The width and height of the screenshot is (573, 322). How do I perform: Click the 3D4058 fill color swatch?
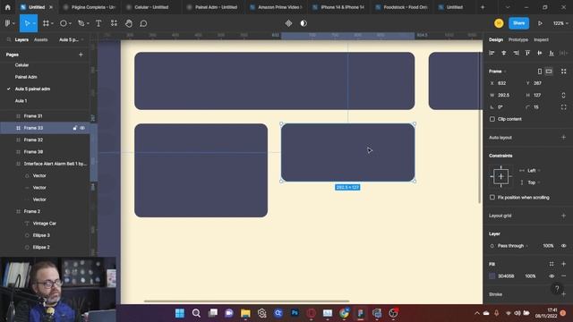(x=492, y=276)
